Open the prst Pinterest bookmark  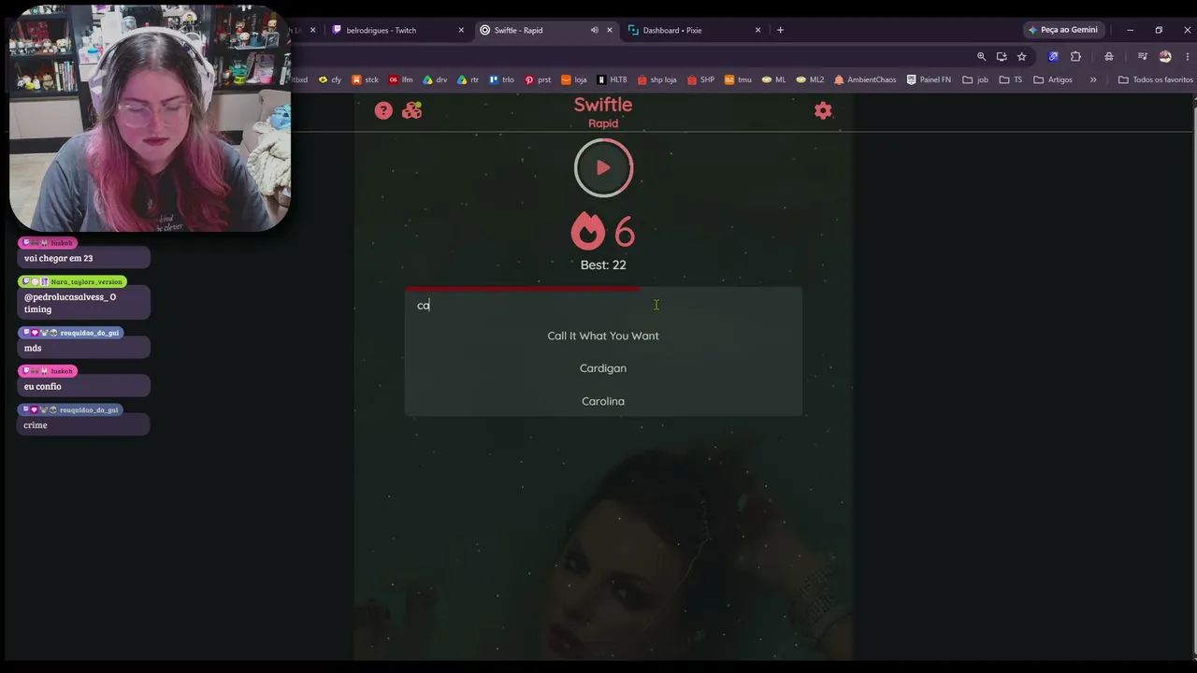click(538, 79)
